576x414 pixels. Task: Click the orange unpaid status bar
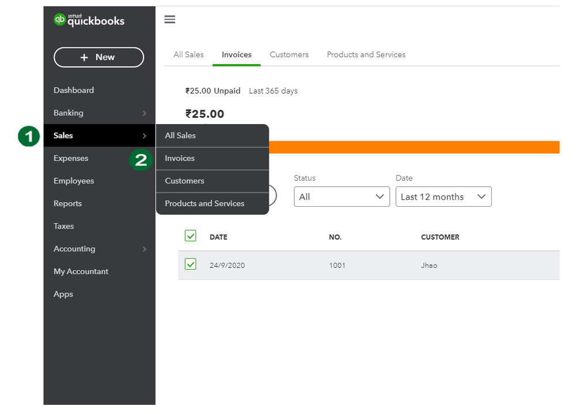[x=415, y=147]
